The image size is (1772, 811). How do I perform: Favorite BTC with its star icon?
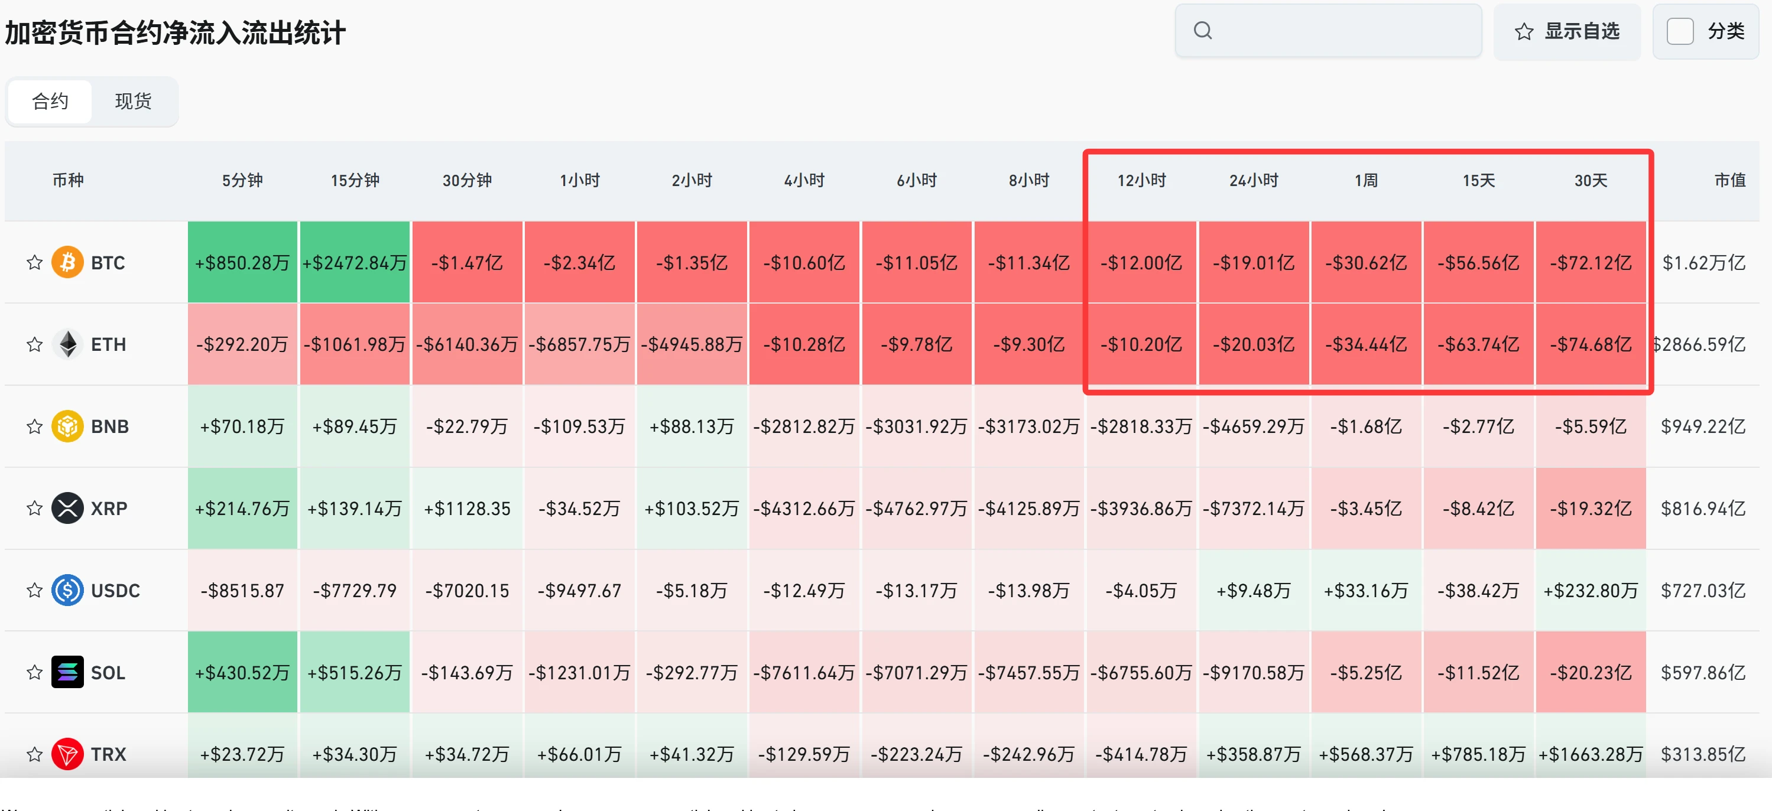(x=34, y=262)
